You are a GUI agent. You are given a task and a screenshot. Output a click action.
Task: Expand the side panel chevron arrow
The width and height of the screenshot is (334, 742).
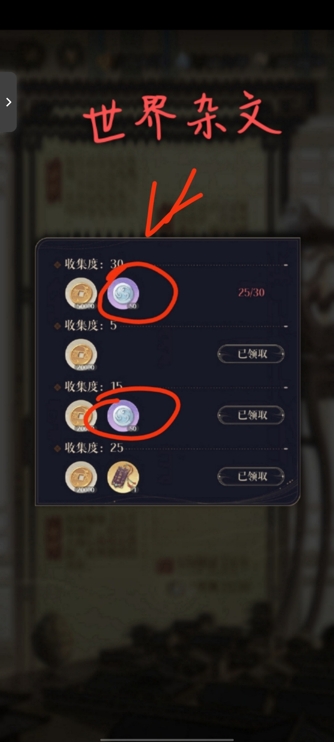pos(8,102)
